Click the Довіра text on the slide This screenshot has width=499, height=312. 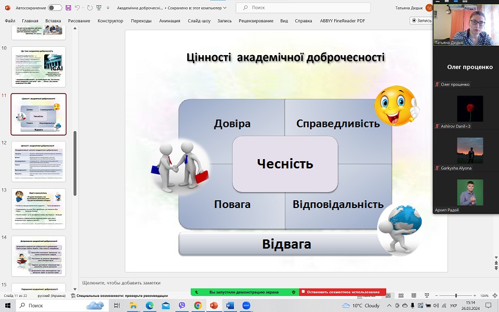pos(232,124)
